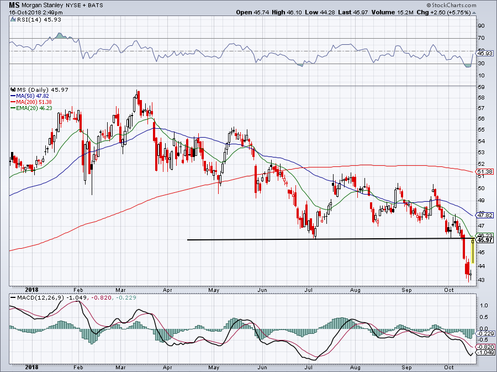Viewport: 497px width, 372px height.
Task: Click the bold 45.97 last price tag
Action: click(x=485, y=240)
